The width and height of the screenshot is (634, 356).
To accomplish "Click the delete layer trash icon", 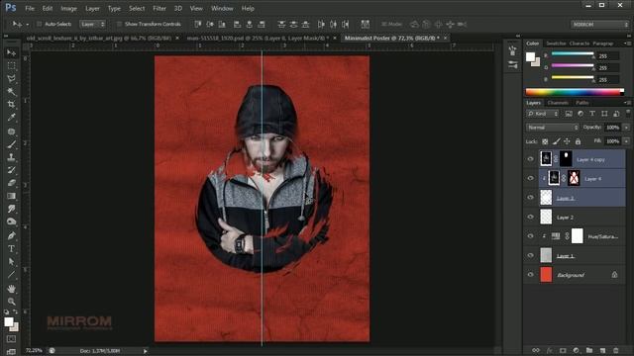I will [x=616, y=350].
